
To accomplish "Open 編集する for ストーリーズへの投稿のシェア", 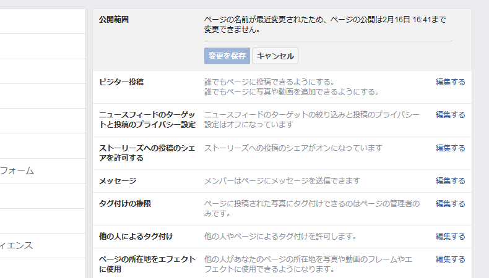I will [450, 148].
